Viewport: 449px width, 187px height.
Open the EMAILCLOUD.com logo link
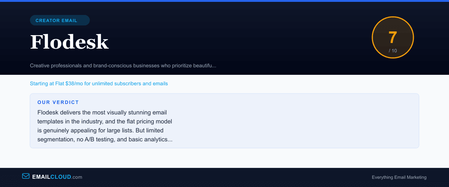tap(52, 177)
